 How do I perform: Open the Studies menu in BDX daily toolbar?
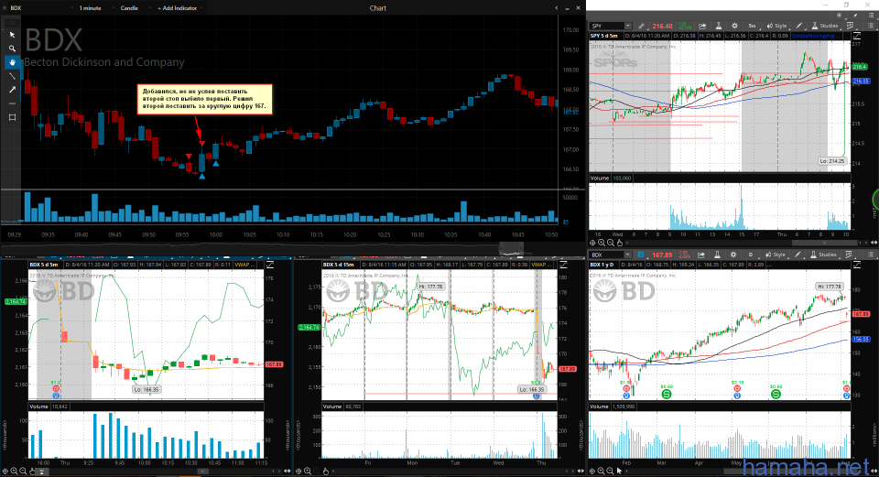point(824,255)
